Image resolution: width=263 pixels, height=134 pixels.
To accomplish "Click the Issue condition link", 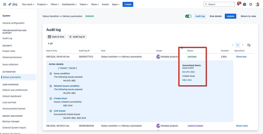I will [62, 74].
